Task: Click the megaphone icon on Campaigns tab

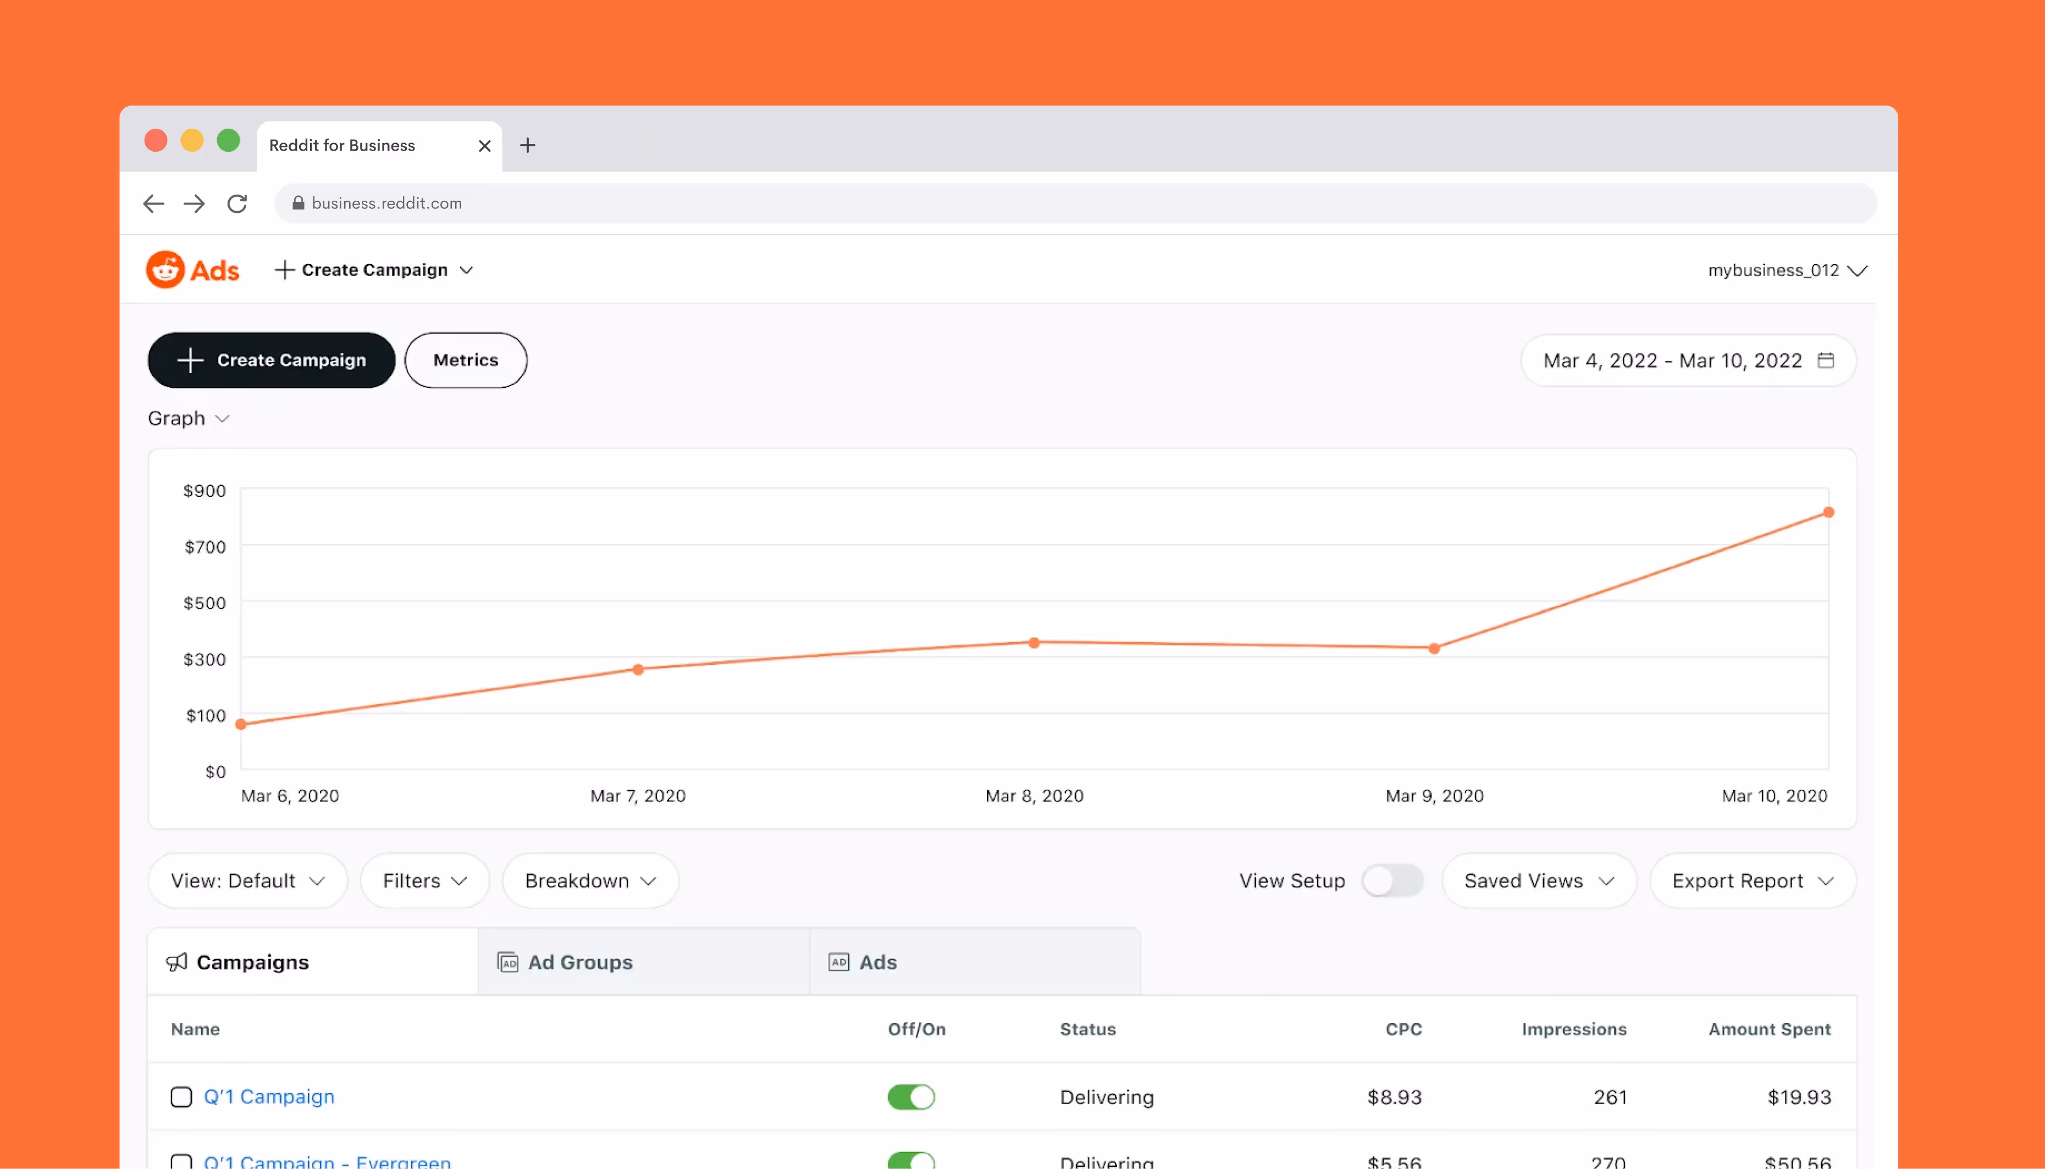Action: pyautogui.click(x=178, y=962)
